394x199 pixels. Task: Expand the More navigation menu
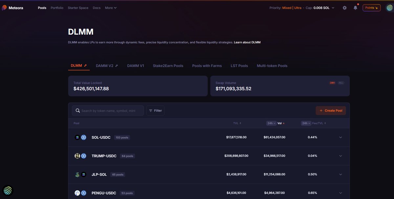[x=110, y=8]
